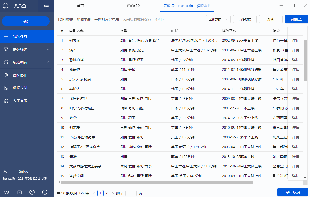Screen dimensions: 310x197
Task: Click the 快速筛选 funnel icon
Action: tap(6, 49)
